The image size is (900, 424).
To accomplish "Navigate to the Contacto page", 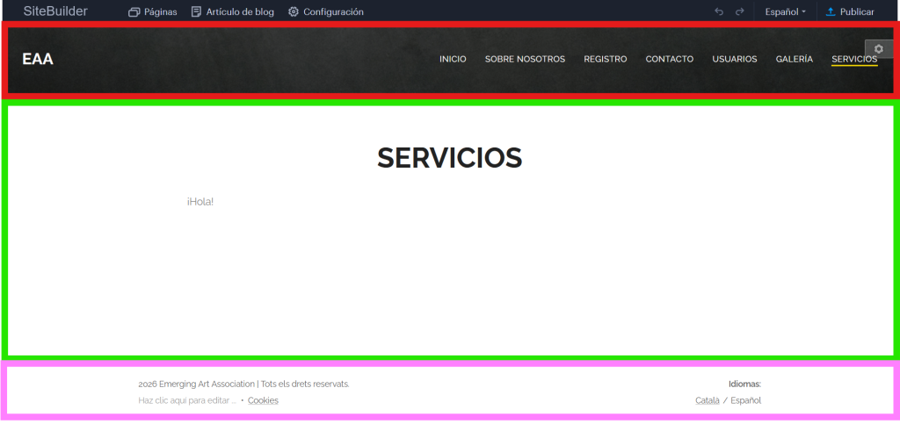I will coord(669,59).
